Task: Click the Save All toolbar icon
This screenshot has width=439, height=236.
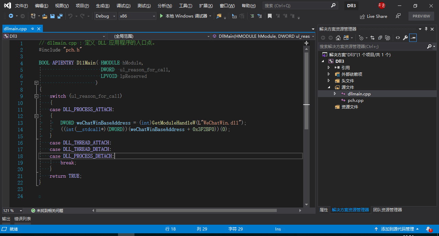Action: pos(60,16)
